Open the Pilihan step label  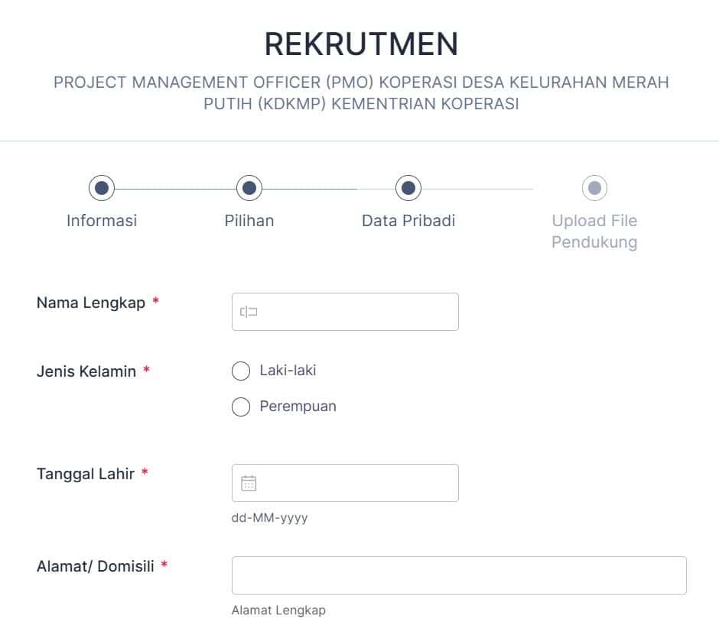(249, 220)
